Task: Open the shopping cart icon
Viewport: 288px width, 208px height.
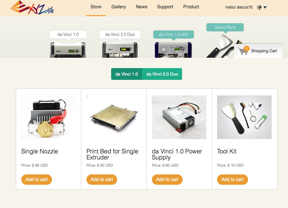Action: pyautogui.click(x=242, y=51)
